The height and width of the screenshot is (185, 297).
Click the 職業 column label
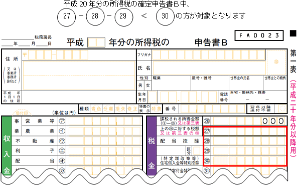pyautogui.click(x=157, y=78)
